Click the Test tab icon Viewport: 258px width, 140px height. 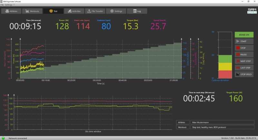(x=51, y=11)
